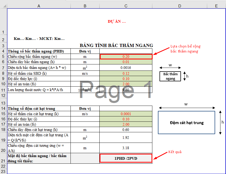Click column D header
The height and width of the screenshot is (174, 226).
pos(180,6)
